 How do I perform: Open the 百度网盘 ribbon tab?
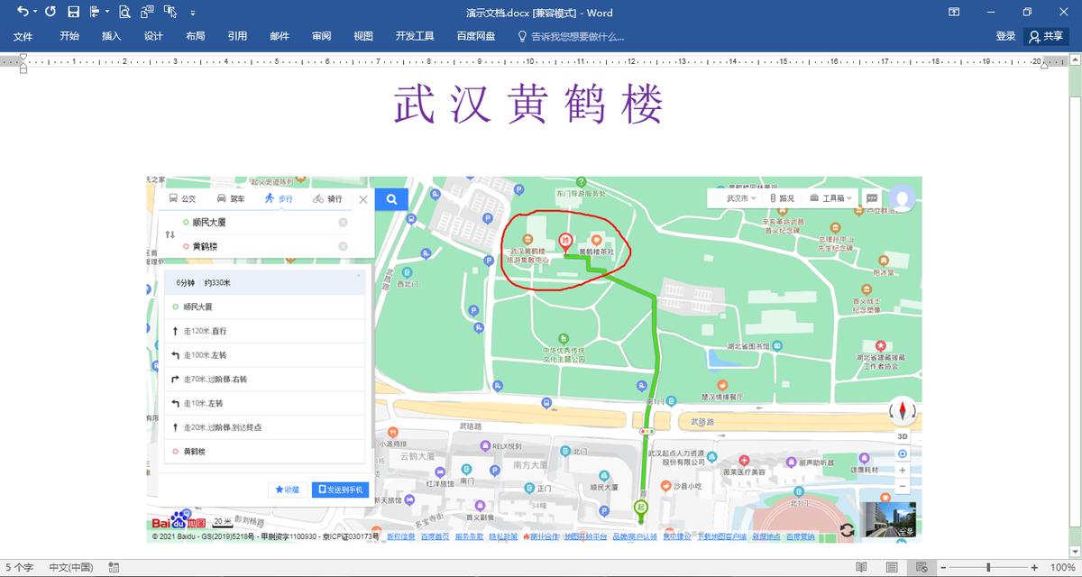pos(473,36)
